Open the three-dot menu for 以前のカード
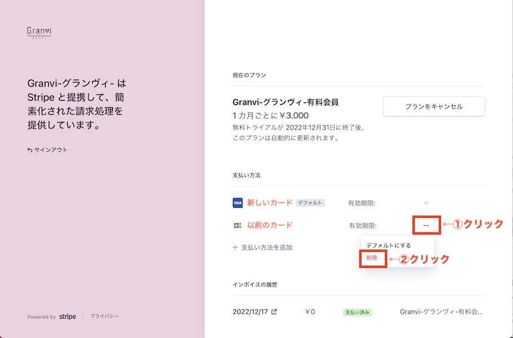Screen dimensions: 513x338 [x=426, y=225]
